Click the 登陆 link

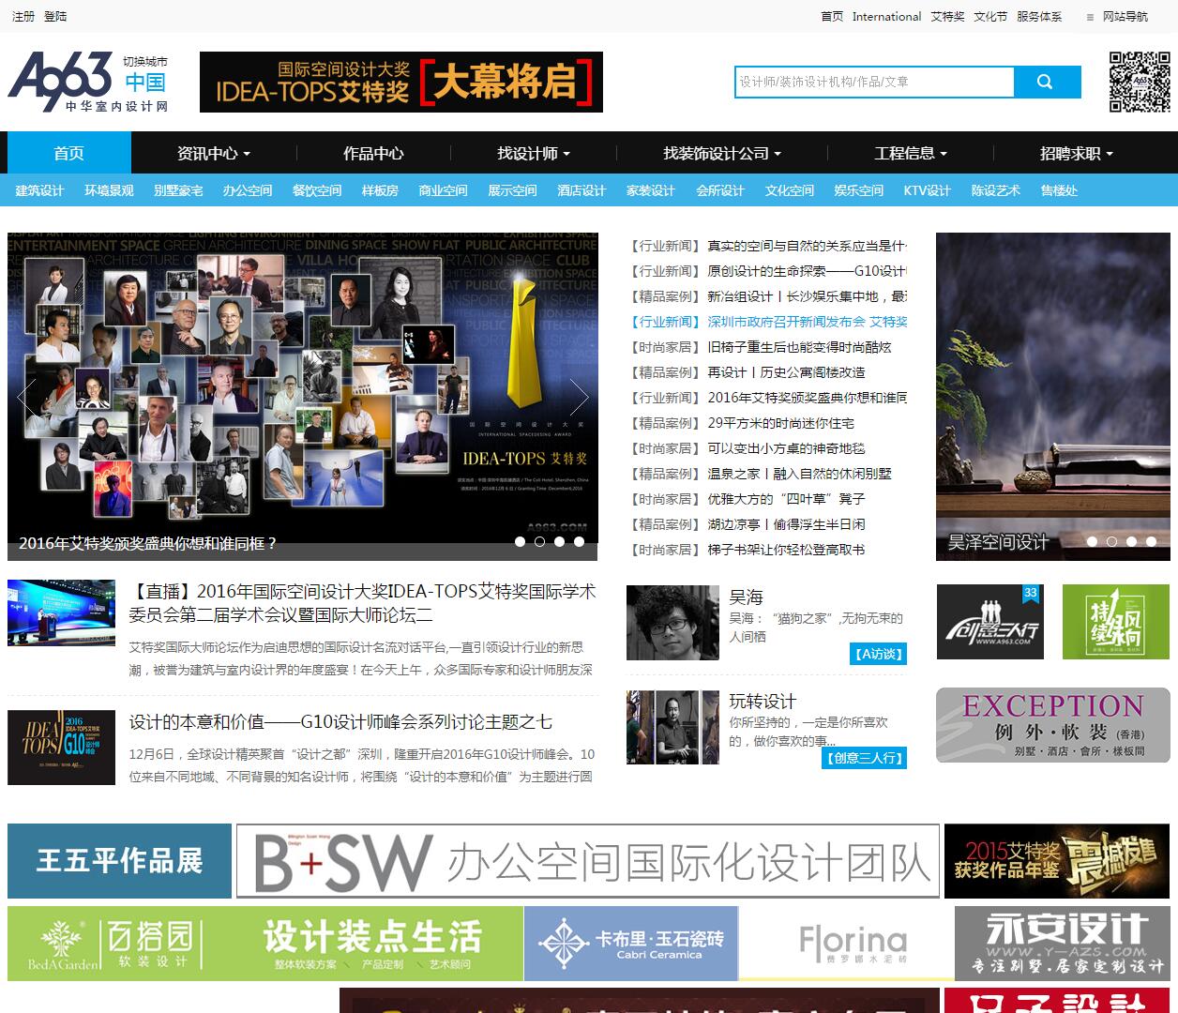(55, 17)
